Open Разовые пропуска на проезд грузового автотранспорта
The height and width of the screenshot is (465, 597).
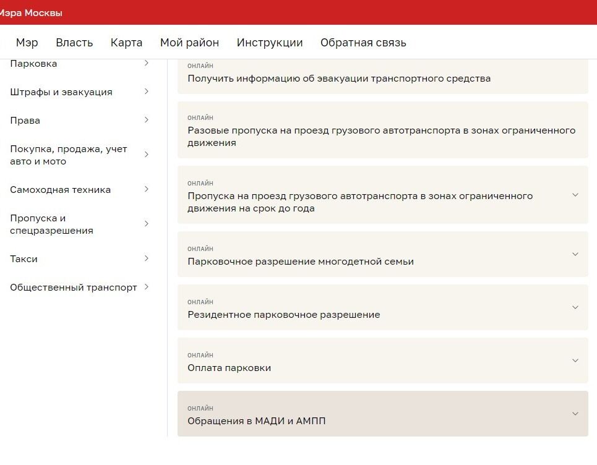pyautogui.click(x=383, y=130)
